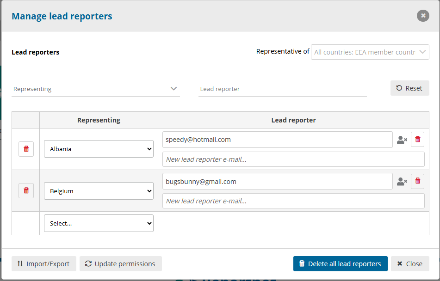Click remove-user icon next to bugsbunny@gmail.com
The width and height of the screenshot is (440, 281).
click(x=402, y=182)
